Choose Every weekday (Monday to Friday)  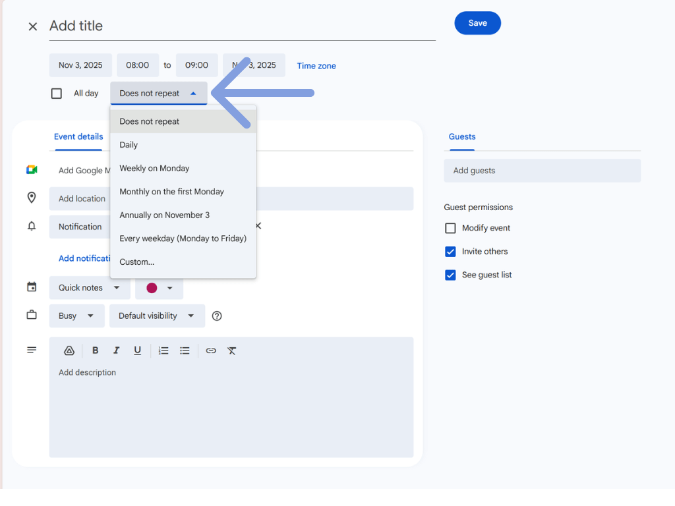pyautogui.click(x=183, y=239)
